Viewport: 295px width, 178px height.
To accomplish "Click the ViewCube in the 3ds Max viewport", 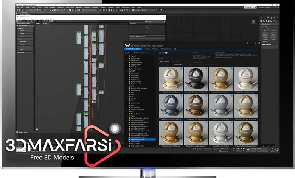I will pyautogui.click(x=253, y=22).
